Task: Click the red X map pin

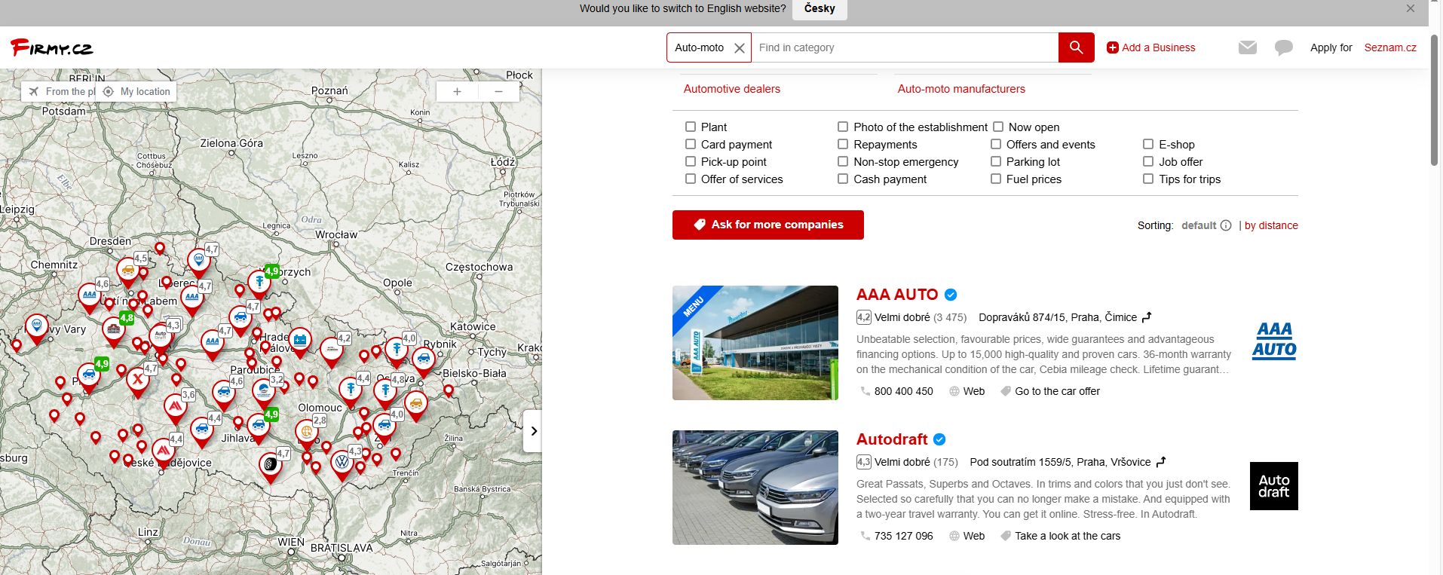Action: (137, 381)
